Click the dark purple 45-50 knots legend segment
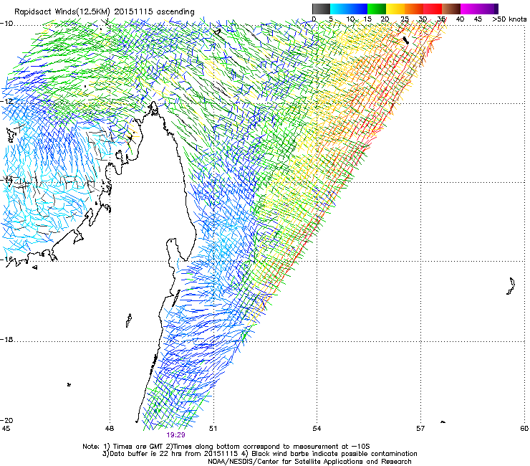The width and height of the screenshot is (530, 466). [488, 9]
